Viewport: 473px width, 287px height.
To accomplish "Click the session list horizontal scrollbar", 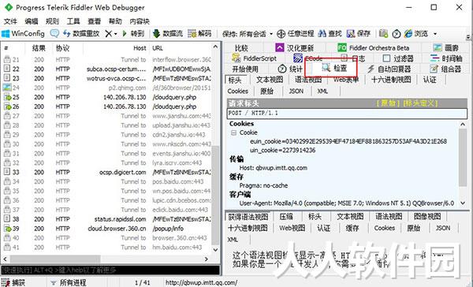I will tap(107, 259).
